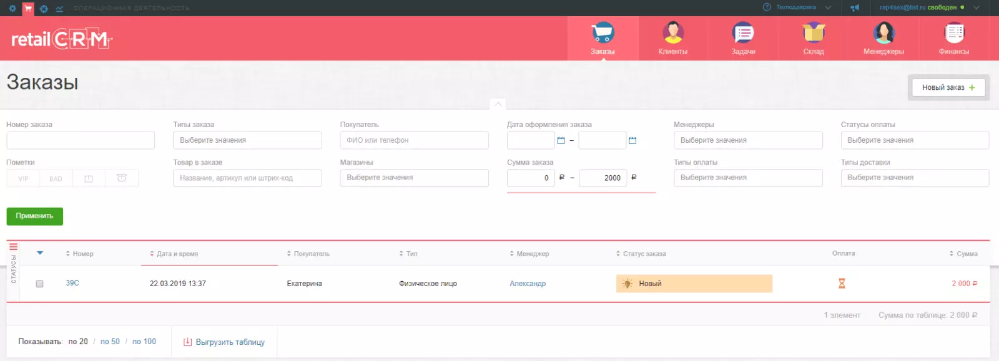This screenshot has height=361, width=999.
Task: Click the green online status dot
Action: pyautogui.click(x=962, y=7)
